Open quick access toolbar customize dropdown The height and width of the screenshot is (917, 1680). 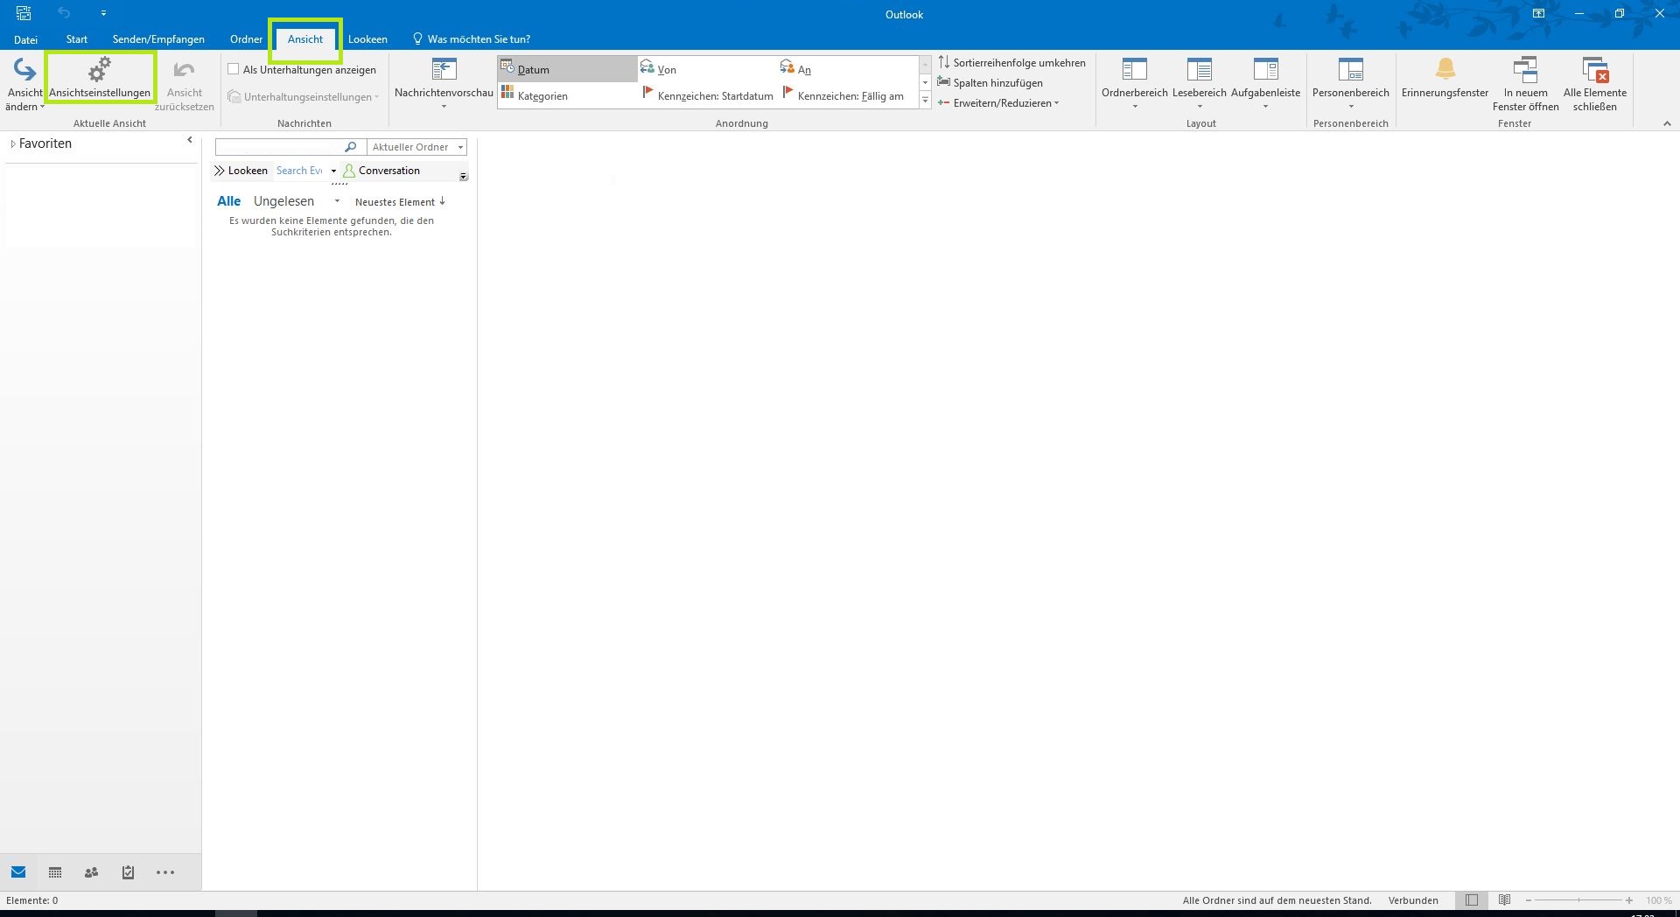tap(103, 13)
